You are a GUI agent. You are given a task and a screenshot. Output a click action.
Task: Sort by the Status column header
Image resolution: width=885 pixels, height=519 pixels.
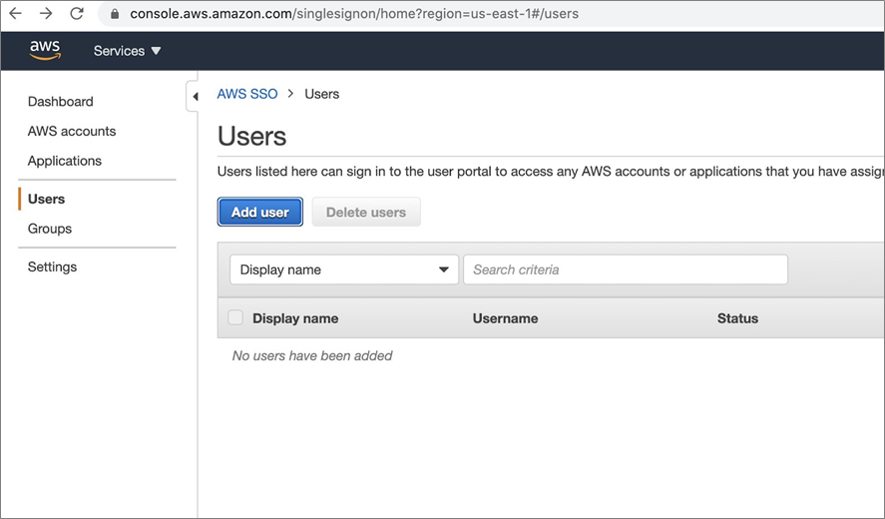pos(737,318)
